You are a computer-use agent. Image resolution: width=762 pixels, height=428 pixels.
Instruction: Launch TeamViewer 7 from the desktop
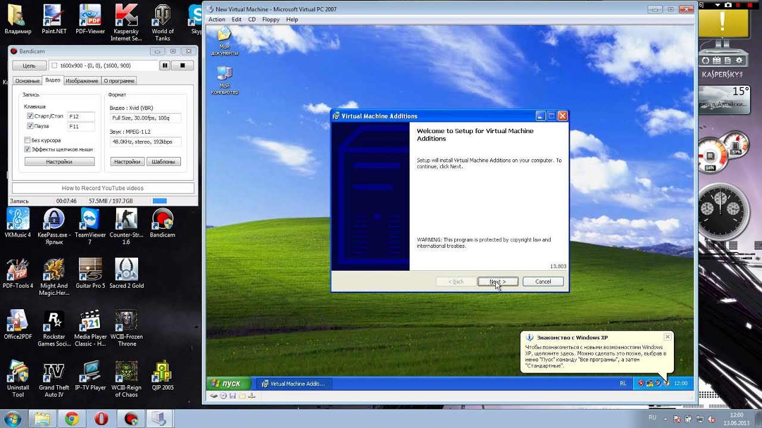pos(90,226)
